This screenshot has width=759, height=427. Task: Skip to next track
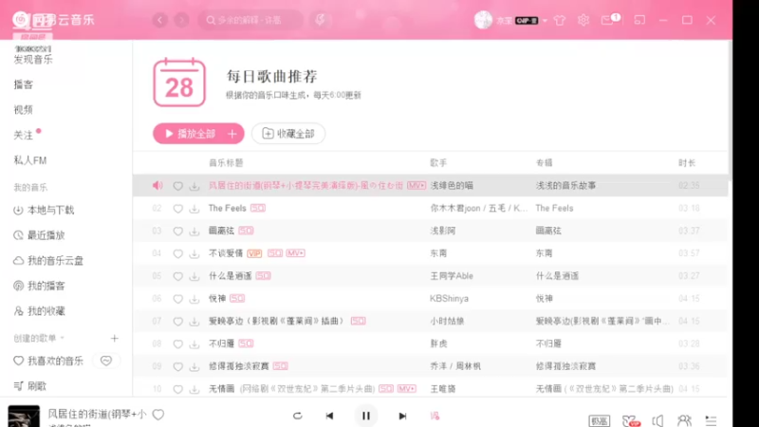click(402, 416)
